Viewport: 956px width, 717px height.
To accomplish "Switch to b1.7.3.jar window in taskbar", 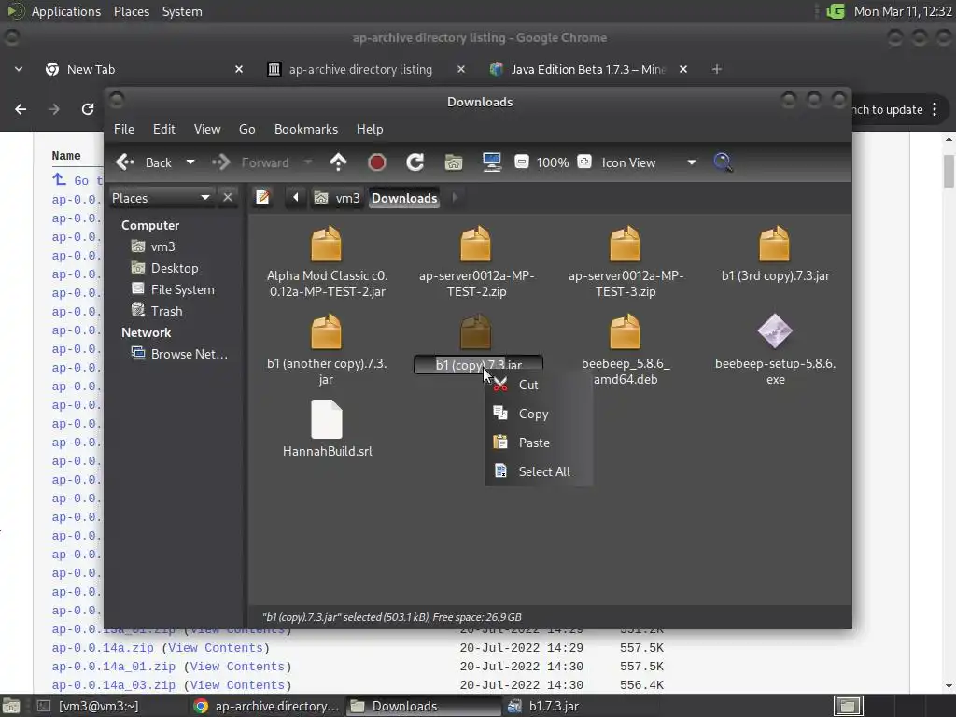I will tap(554, 706).
